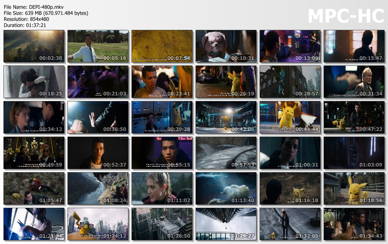Image resolution: width=388 pixels, height=244 pixels.
Task: Click the File Name text DEPI-480p.mkv
Action: point(46,7)
